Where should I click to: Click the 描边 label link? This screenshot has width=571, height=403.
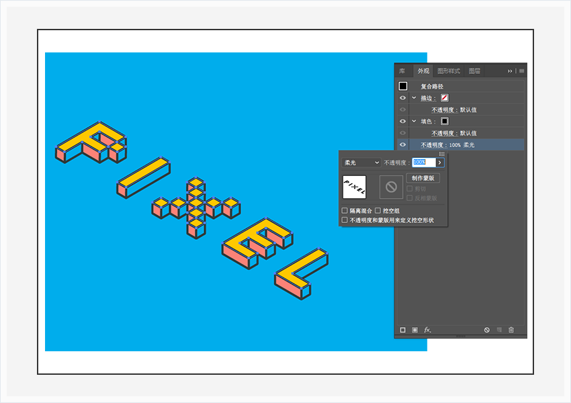(429, 98)
